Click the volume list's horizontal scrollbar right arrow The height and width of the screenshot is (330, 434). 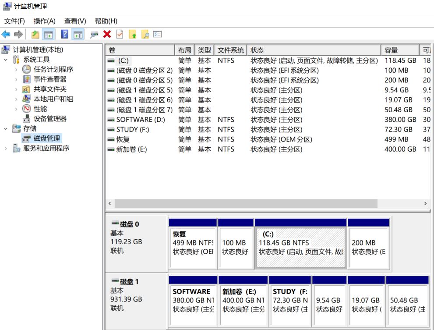(425, 203)
